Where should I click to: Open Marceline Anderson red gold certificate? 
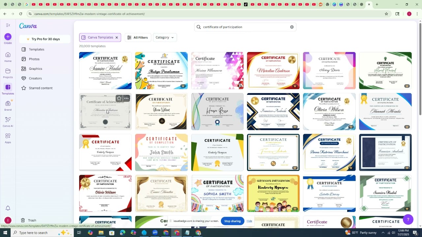273,71
